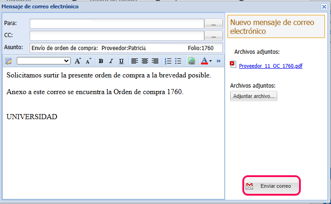Insert a numbered list
Screen dimensions: 331x204
pyautogui.click(x=168, y=61)
